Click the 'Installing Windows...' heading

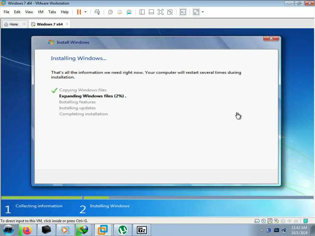click(x=78, y=58)
